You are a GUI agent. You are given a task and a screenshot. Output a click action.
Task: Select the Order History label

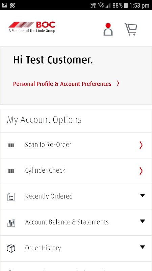click(x=43, y=248)
